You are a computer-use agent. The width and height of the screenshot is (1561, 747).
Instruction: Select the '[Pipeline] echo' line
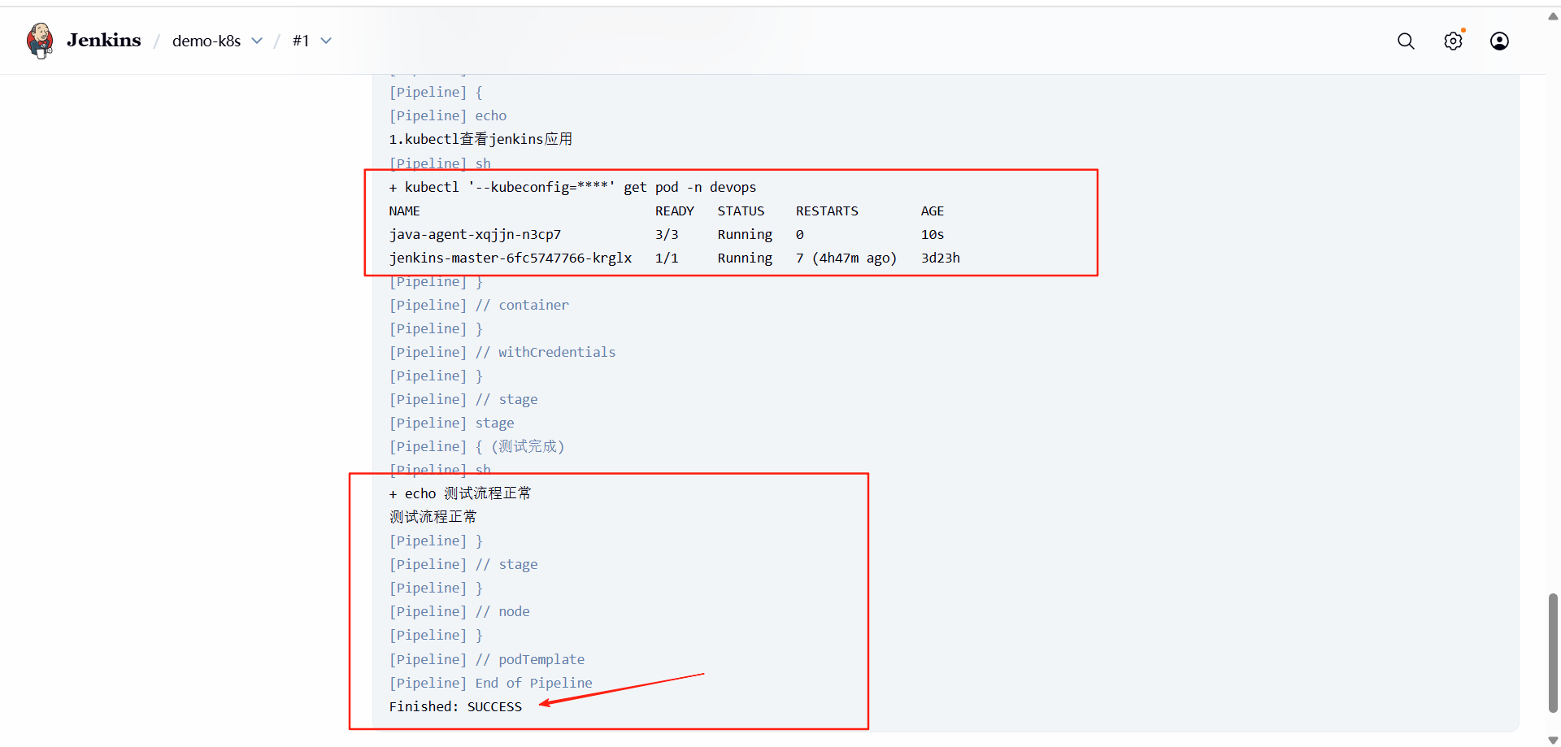point(447,115)
